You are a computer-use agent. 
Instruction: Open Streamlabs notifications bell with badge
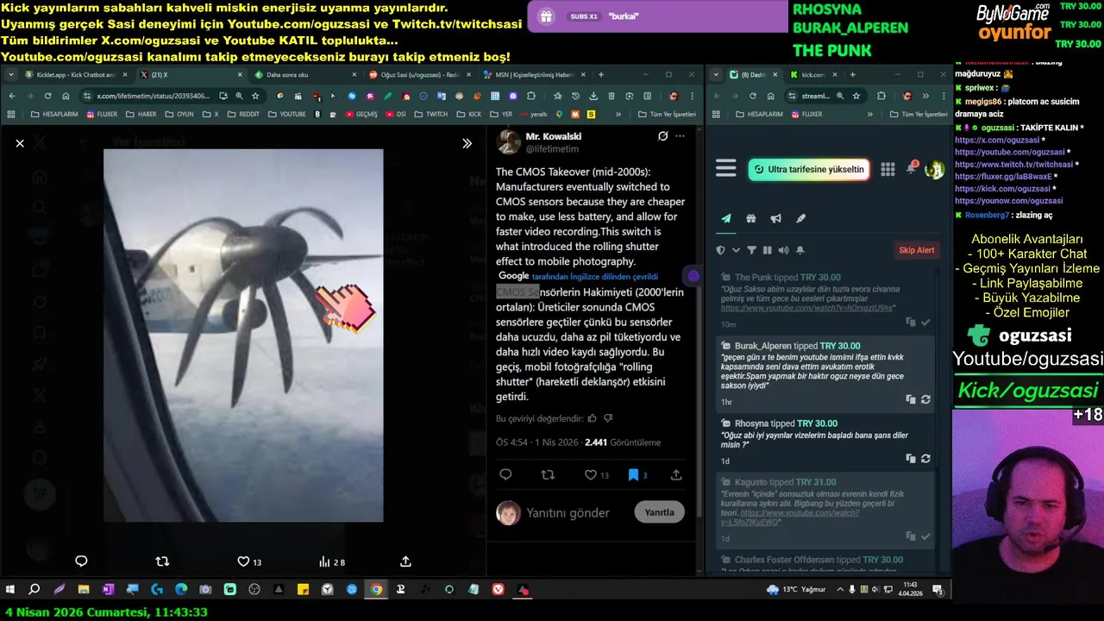tap(911, 168)
